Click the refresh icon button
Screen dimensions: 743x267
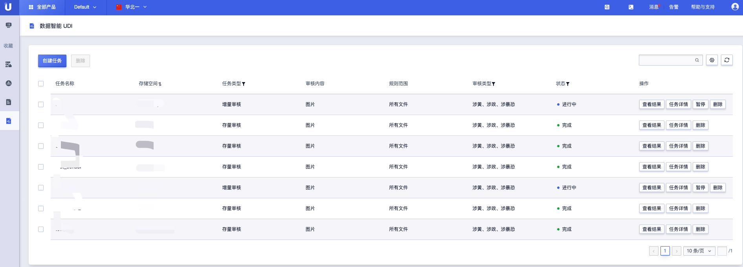click(726, 60)
